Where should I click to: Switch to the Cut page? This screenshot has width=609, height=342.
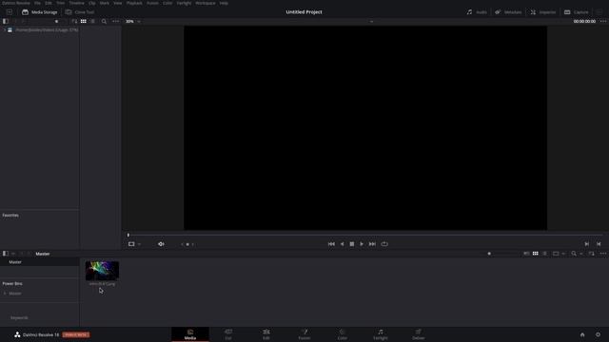coord(228,334)
